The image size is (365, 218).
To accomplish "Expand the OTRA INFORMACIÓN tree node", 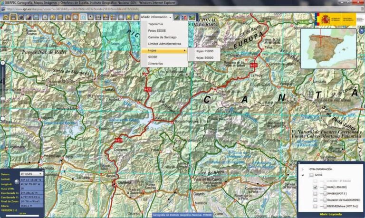I will [303, 169].
